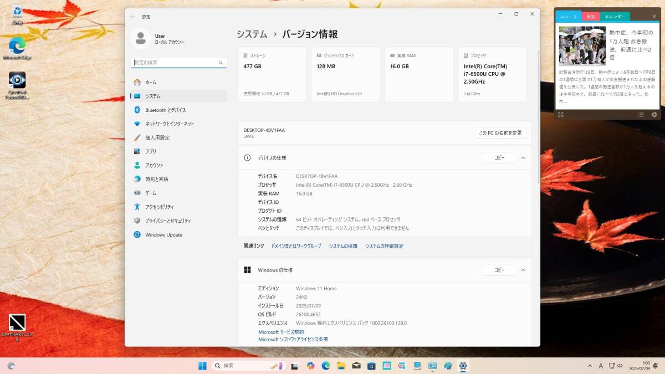Open ゲーム settings page
The height and width of the screenshot is (374, 665).
click(x=178, y=193)
